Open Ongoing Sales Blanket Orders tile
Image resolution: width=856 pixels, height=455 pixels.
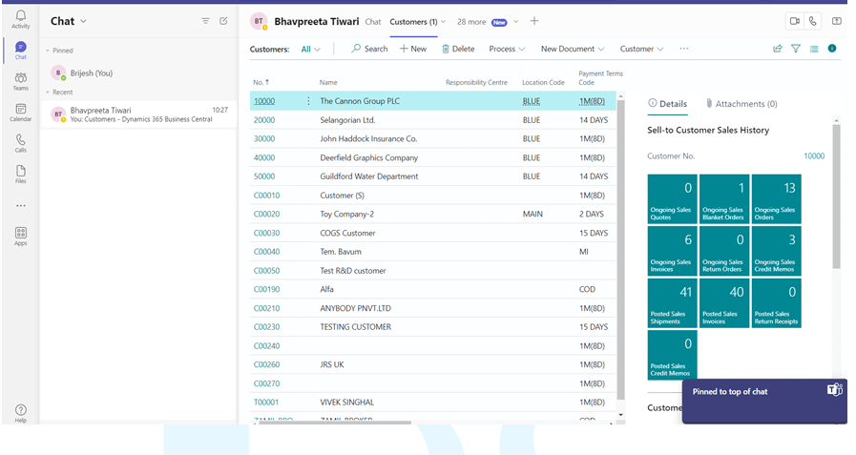tap(724, 199)
